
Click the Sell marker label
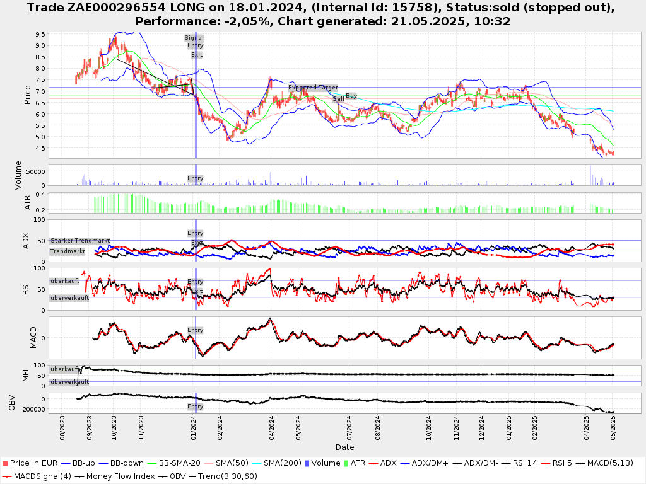pos(339,99)
